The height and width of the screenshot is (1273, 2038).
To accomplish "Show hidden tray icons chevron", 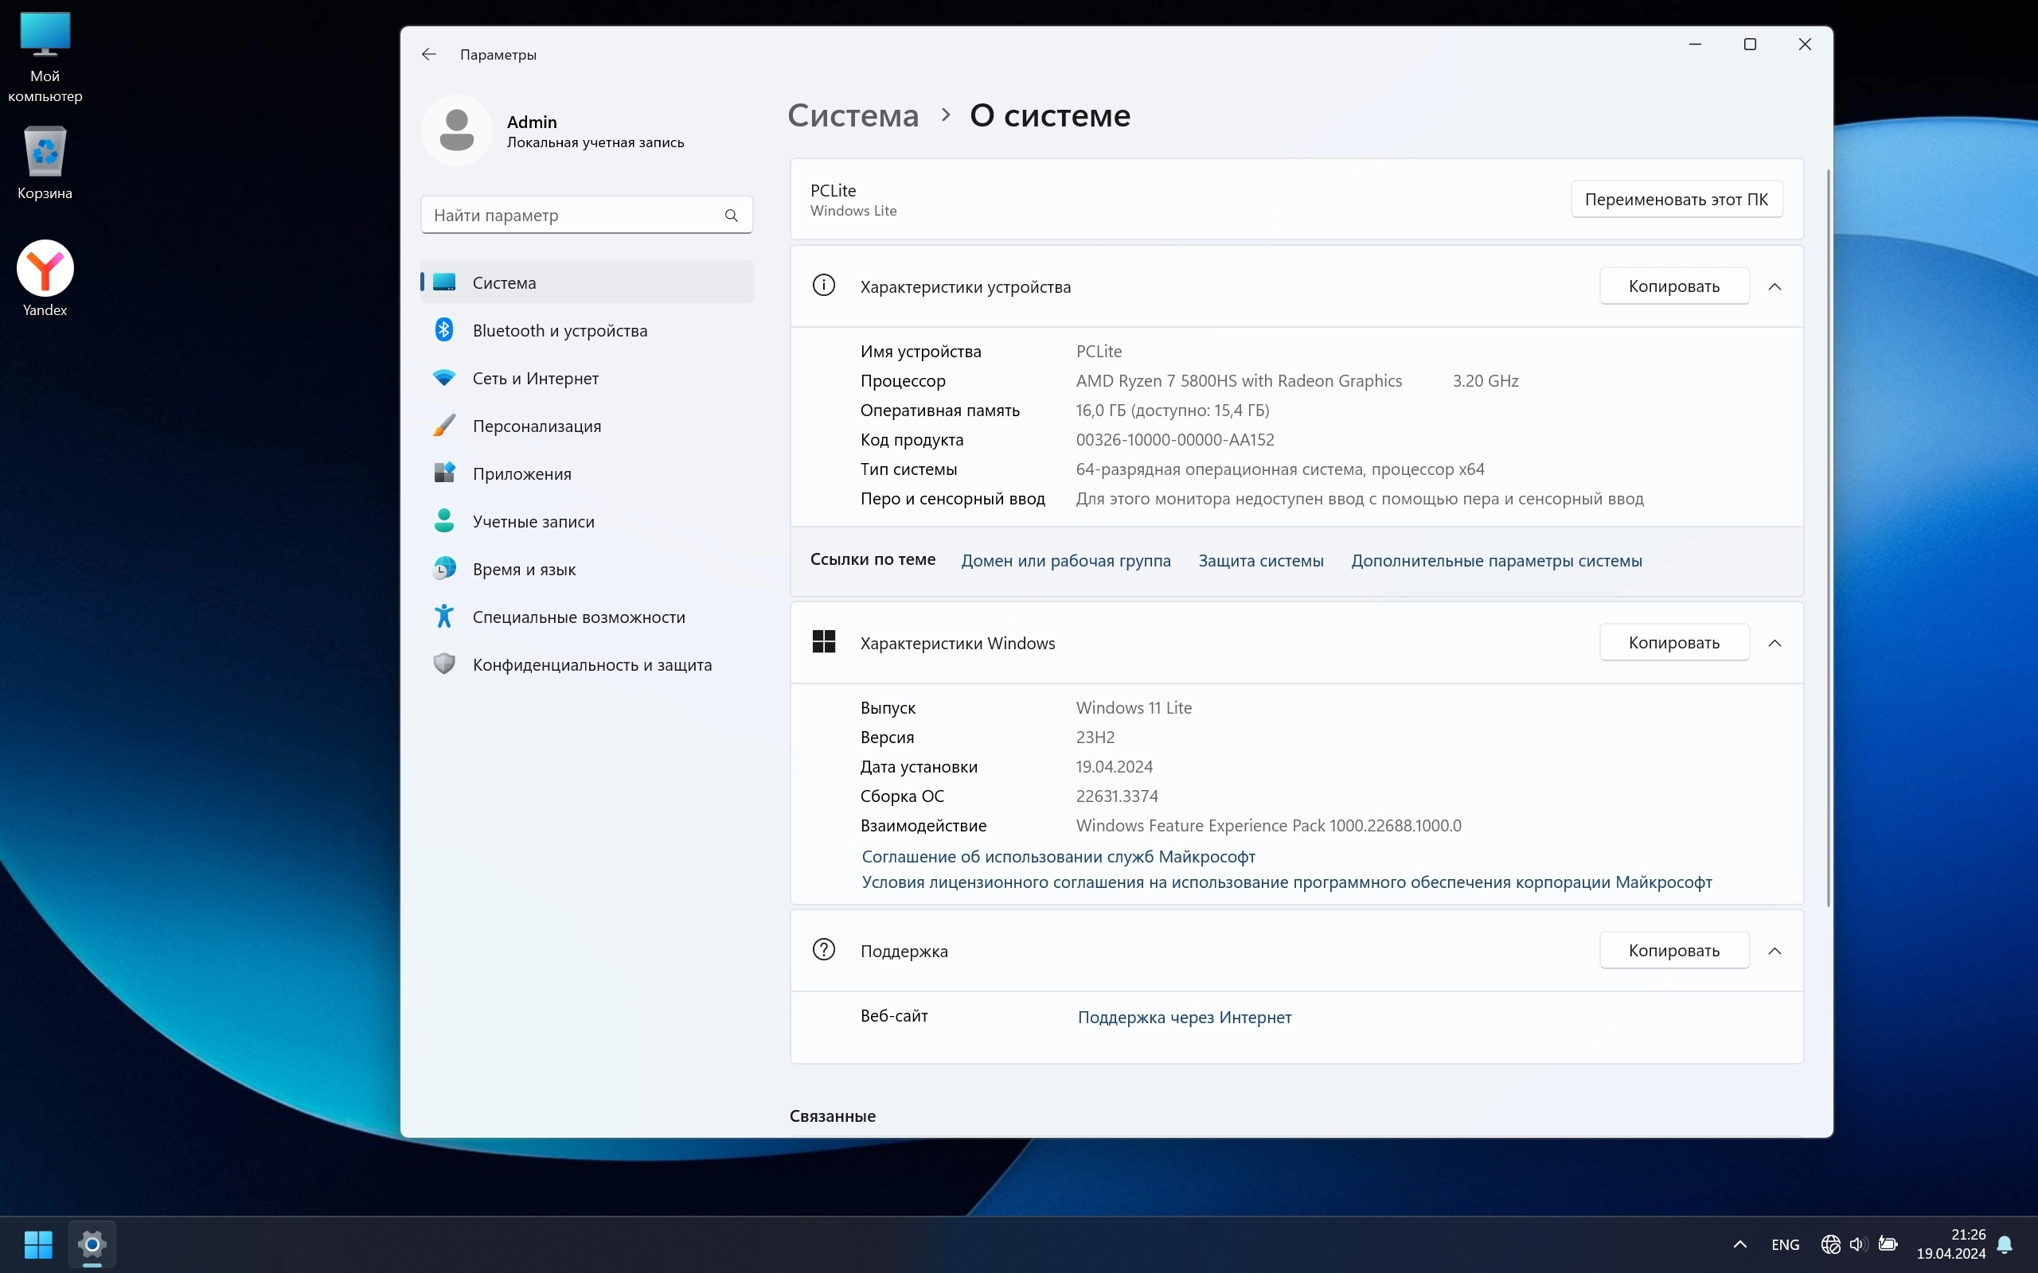I will 1740,1244.
